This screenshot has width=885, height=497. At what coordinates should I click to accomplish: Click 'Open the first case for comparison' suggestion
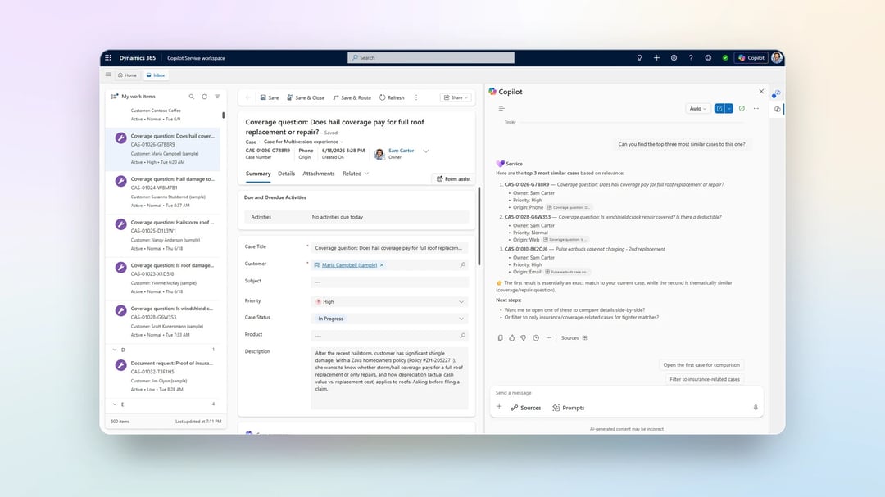click(x=701, y=365)
